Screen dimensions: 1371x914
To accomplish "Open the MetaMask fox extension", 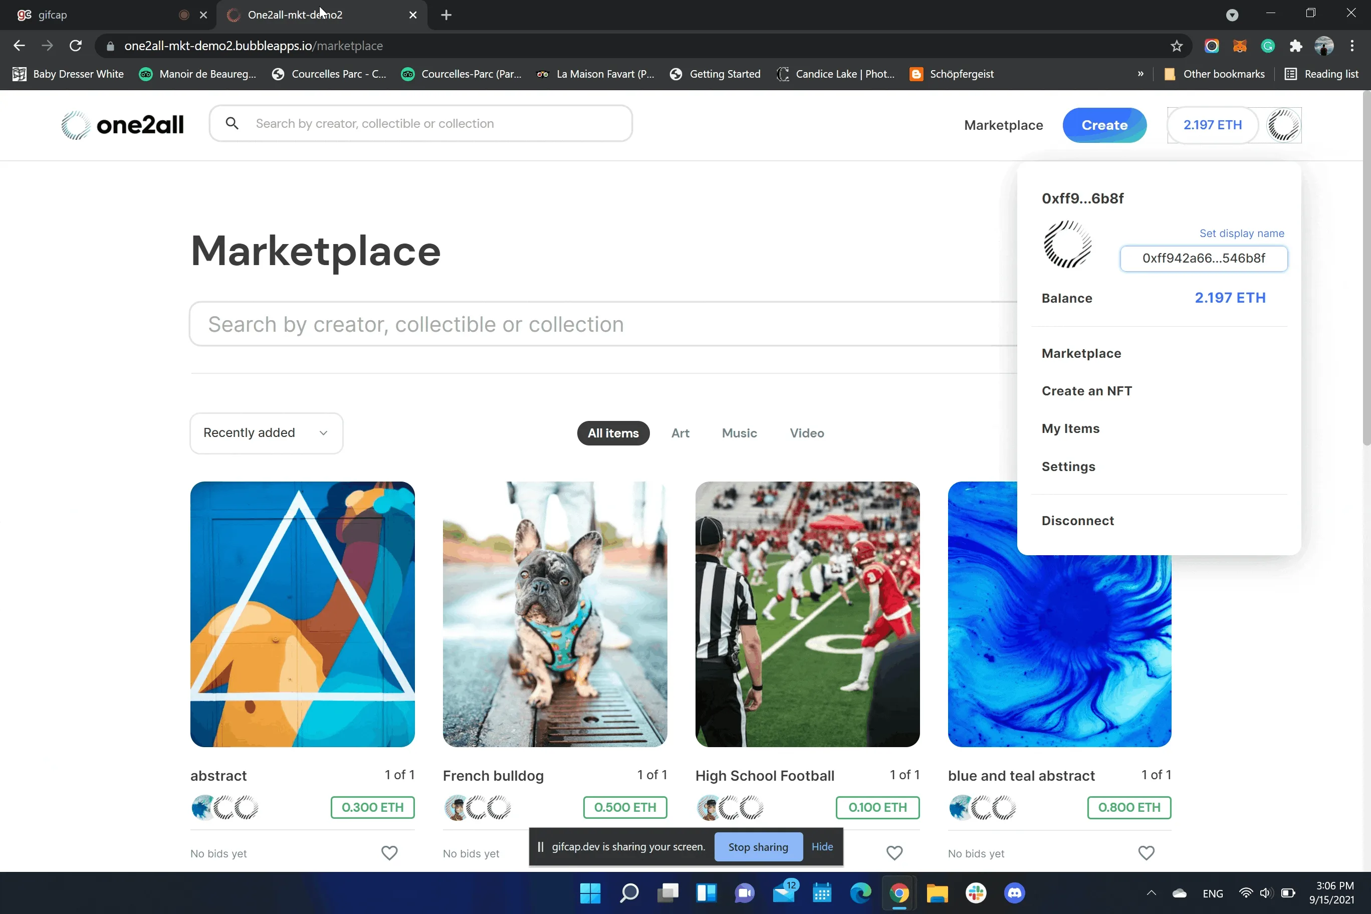I will point(1240,46).
